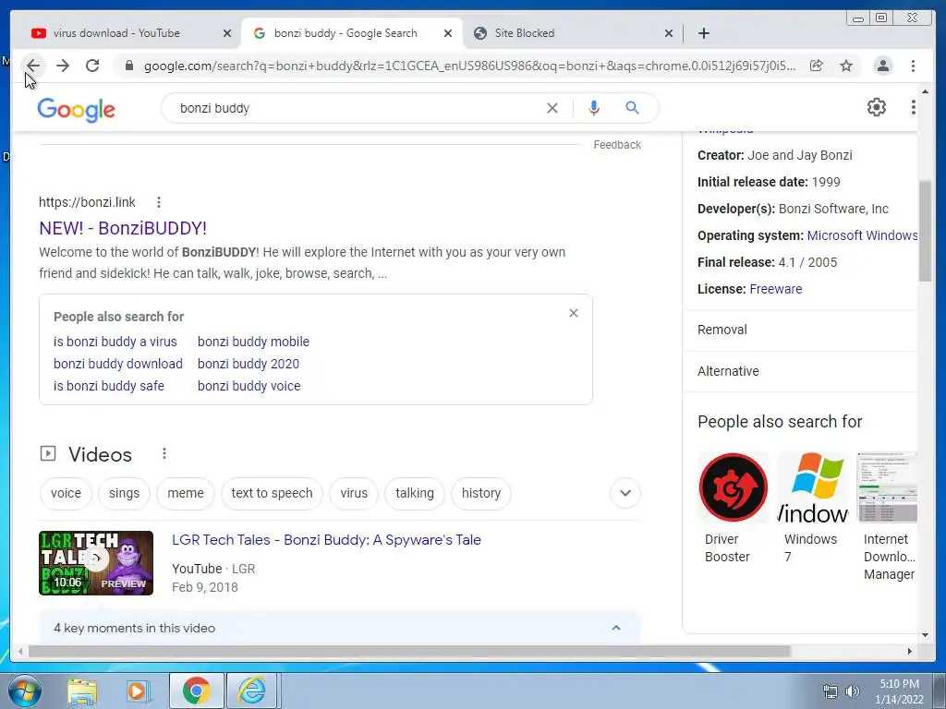The width and height of the screenshot is (946, 709).
Task: Bookmark this page with the star icon
Action: (x=846, y=66)
